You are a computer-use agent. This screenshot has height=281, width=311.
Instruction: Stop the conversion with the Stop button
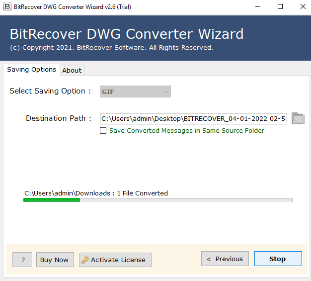click(x=278, y=259)
